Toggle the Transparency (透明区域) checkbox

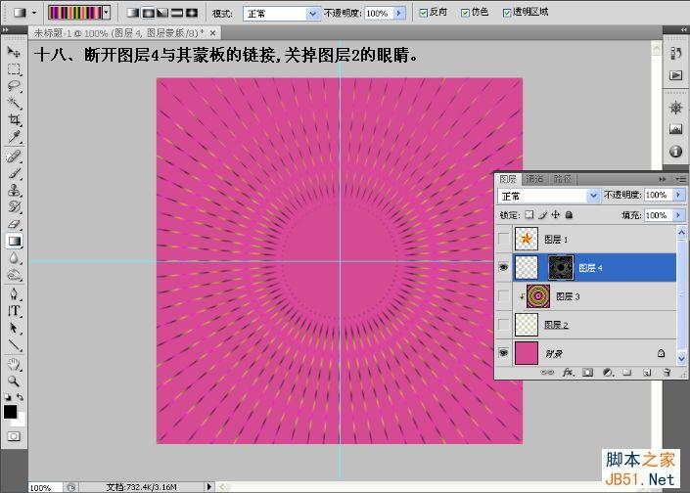[x=507, y=13]
